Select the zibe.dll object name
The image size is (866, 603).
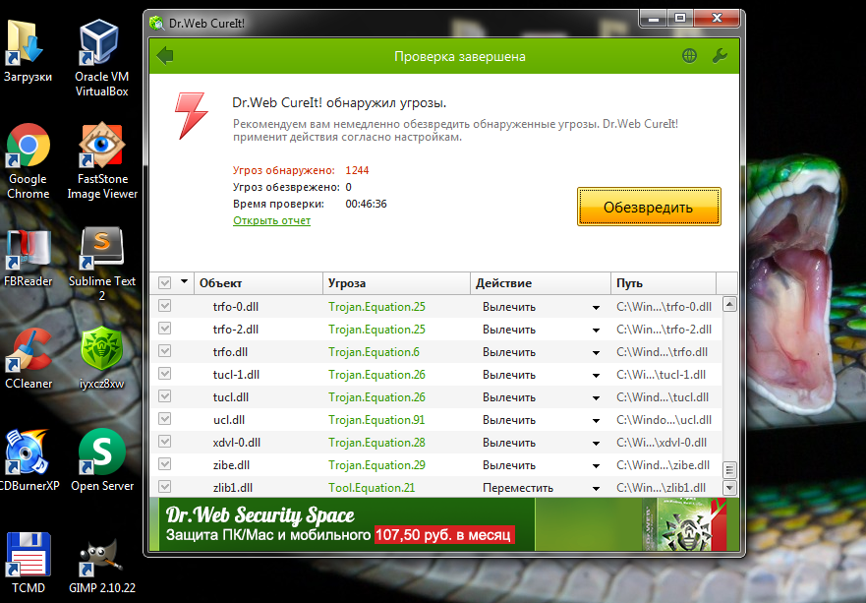(231, 465)
